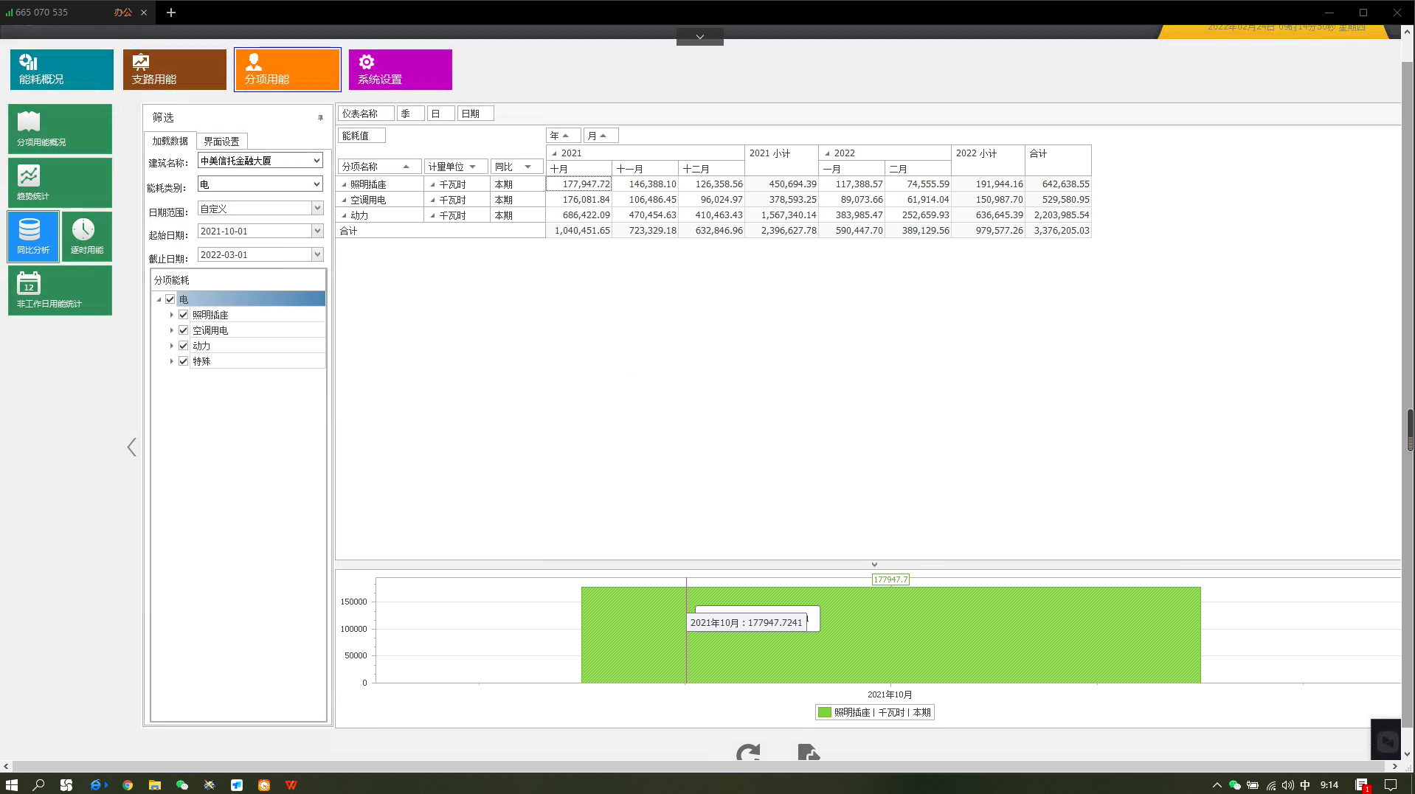Open the 支路用能 branch energy module

[x=174, y=69]
